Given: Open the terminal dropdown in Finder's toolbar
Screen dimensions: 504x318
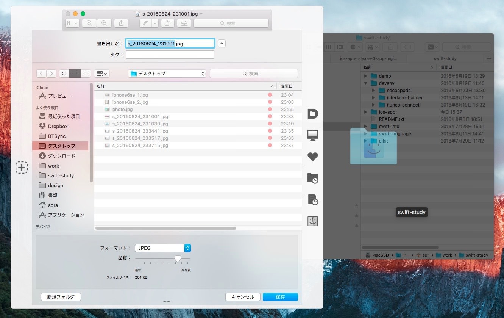Looking at the screenshot, I should coord(432,47).
